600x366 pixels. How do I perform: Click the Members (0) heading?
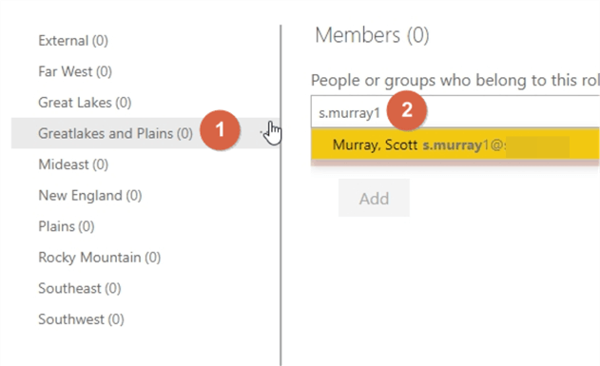tap(372, 35)
